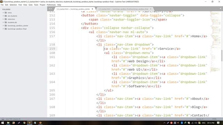
Task: Expand the students.db folder arrow
Action: pos(3,22)
